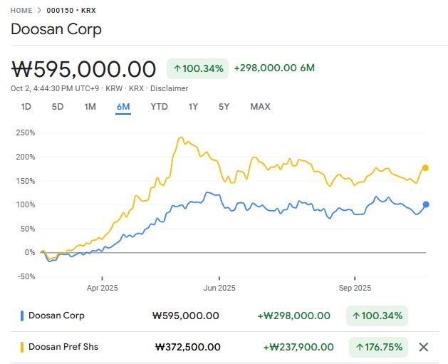Switch chart to YTD range

click(x=159, y=107)
